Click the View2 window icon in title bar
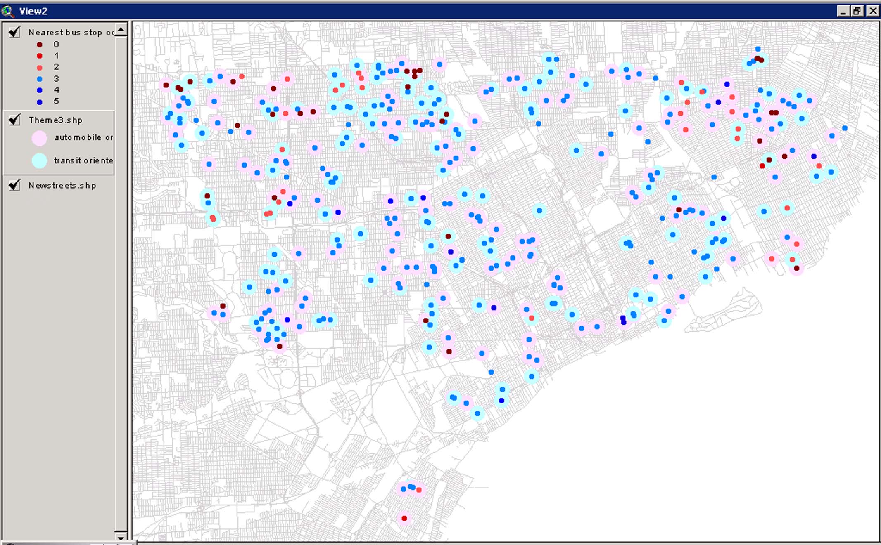This screenshot has width=881, height=545. (x=7, y=11)
